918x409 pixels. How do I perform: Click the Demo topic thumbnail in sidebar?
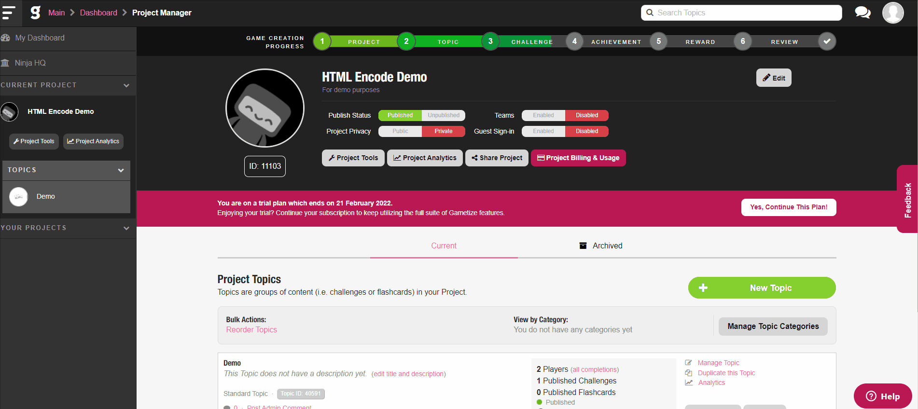point(19,197)
